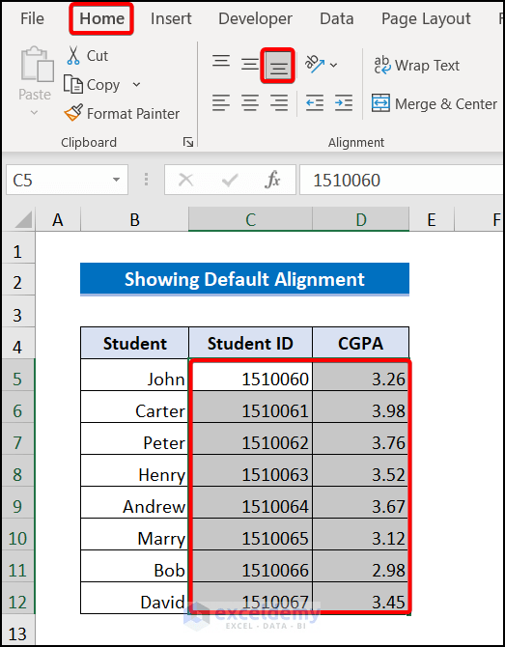Open the Copy dropdown arrow

click(136, 85)
